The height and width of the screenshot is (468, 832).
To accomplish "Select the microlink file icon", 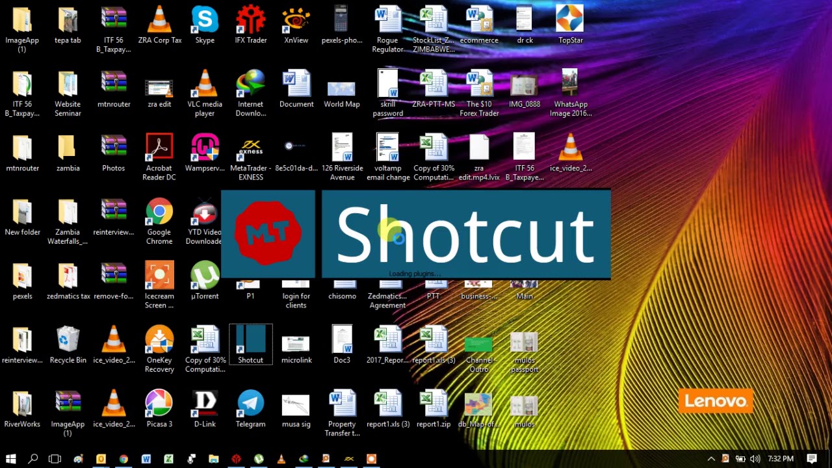I will [x=296, y=349].
